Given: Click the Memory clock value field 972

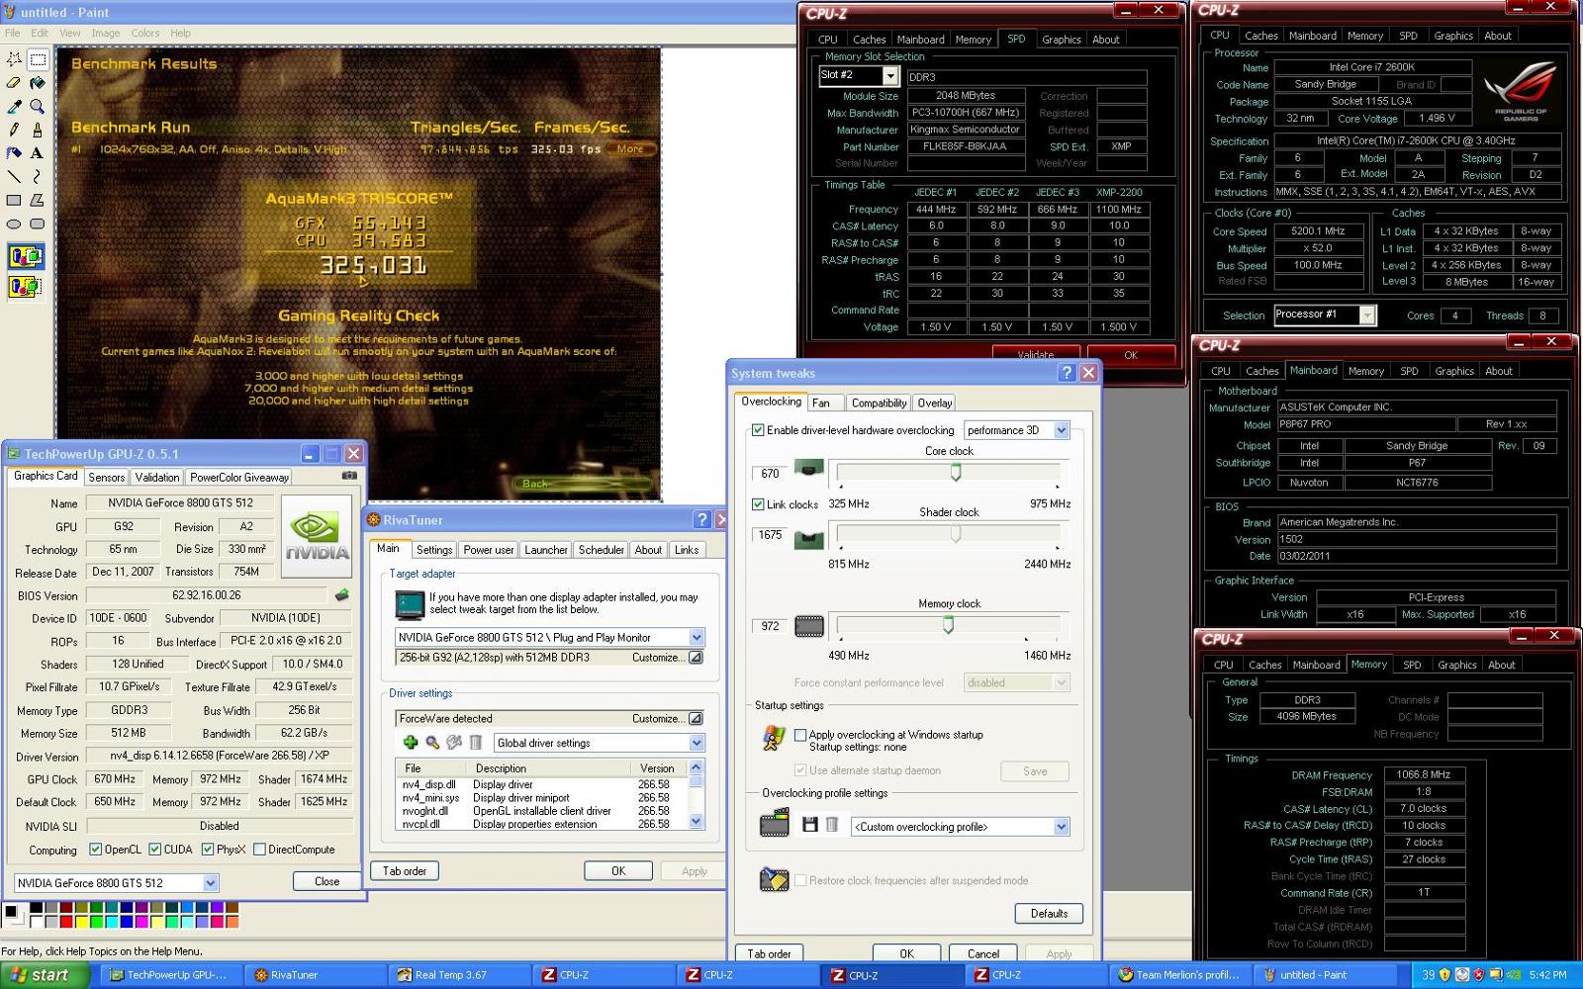Looking at the screenshot, I should coord(771,626).
